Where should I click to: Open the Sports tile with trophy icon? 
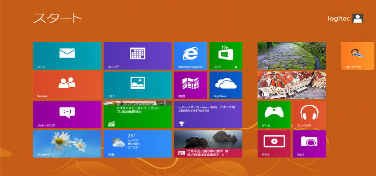point(208,115)
